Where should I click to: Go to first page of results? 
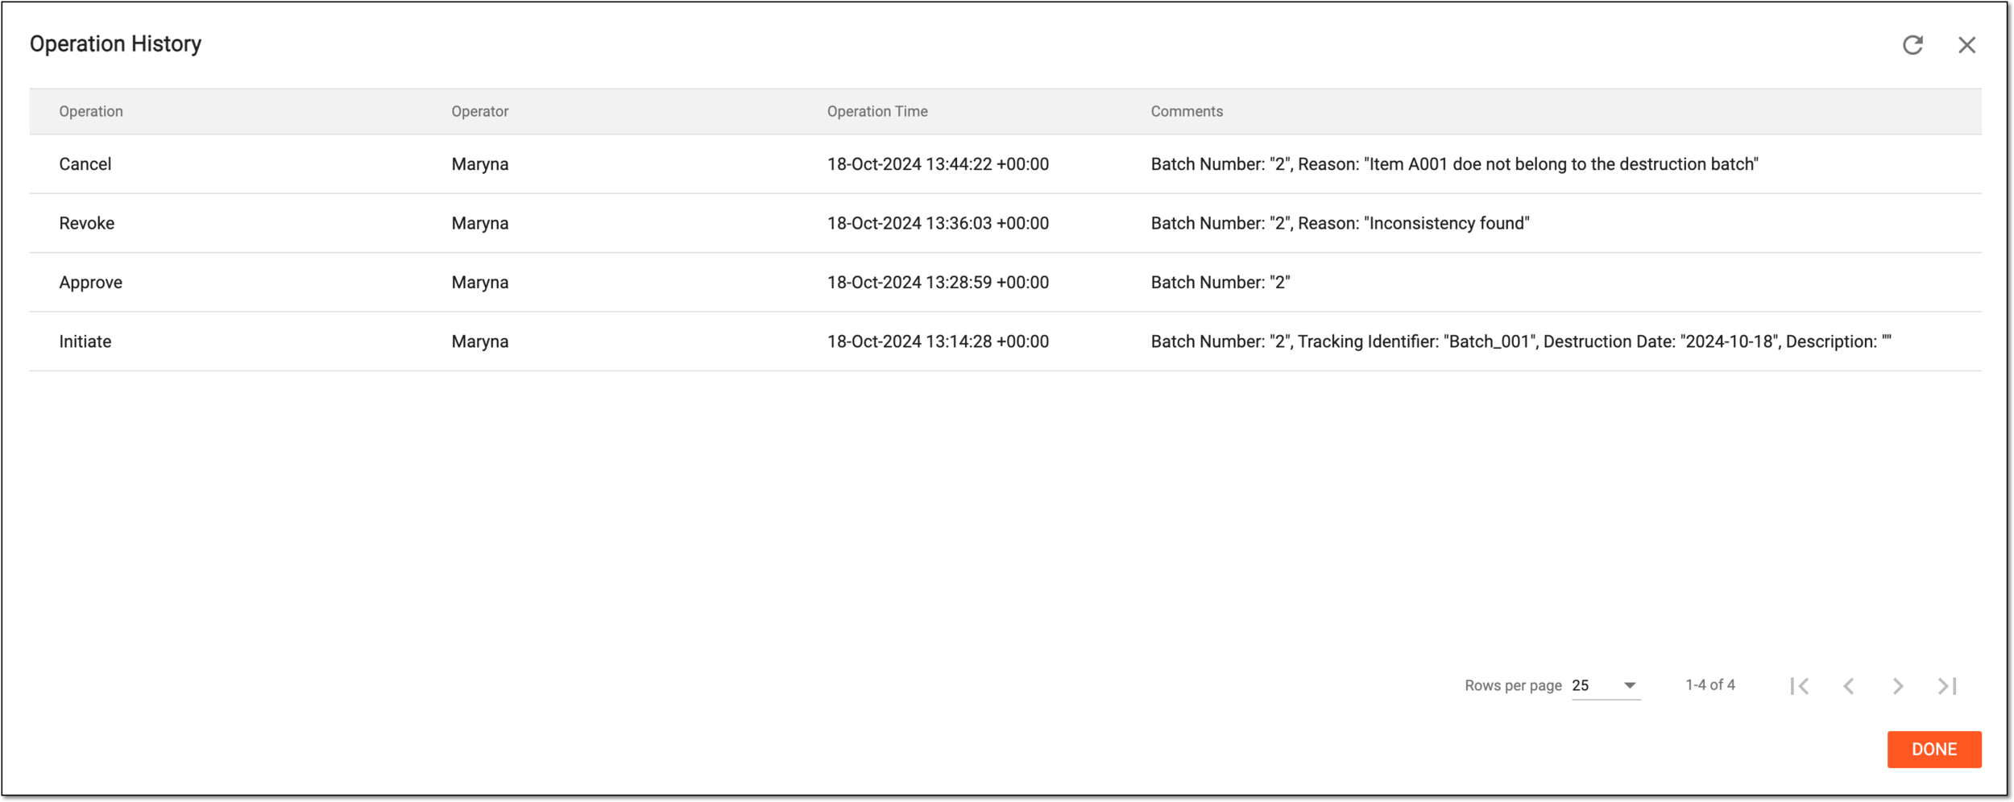click(x=1800, y=686)
